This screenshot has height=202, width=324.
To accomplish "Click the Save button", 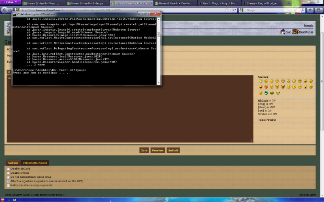I will click(144, 150).
